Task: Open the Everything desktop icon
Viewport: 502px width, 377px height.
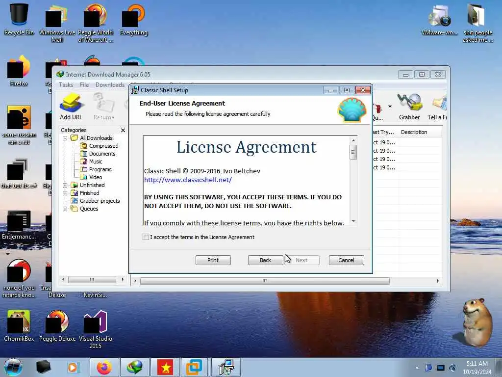Action: click(x=133, y=19)
